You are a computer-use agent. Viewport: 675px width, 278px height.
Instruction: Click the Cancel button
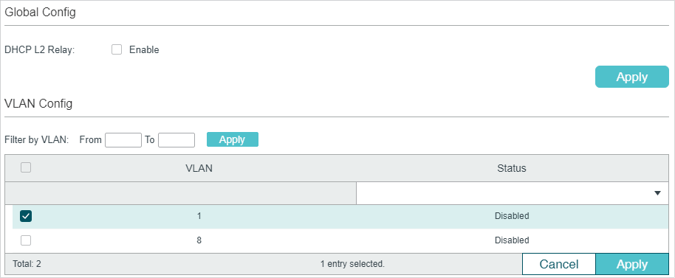tap(559, 264)
